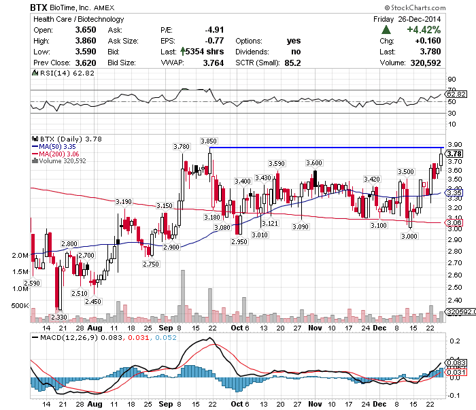The height and width of the screenshot is (410, 476).
Task: Click the 3.121 price label
Action: [270, 224]
